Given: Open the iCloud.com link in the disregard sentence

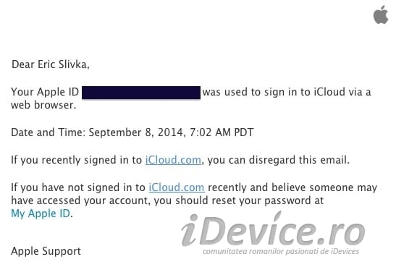Looking at the screenshot, I should coord(173,160).
